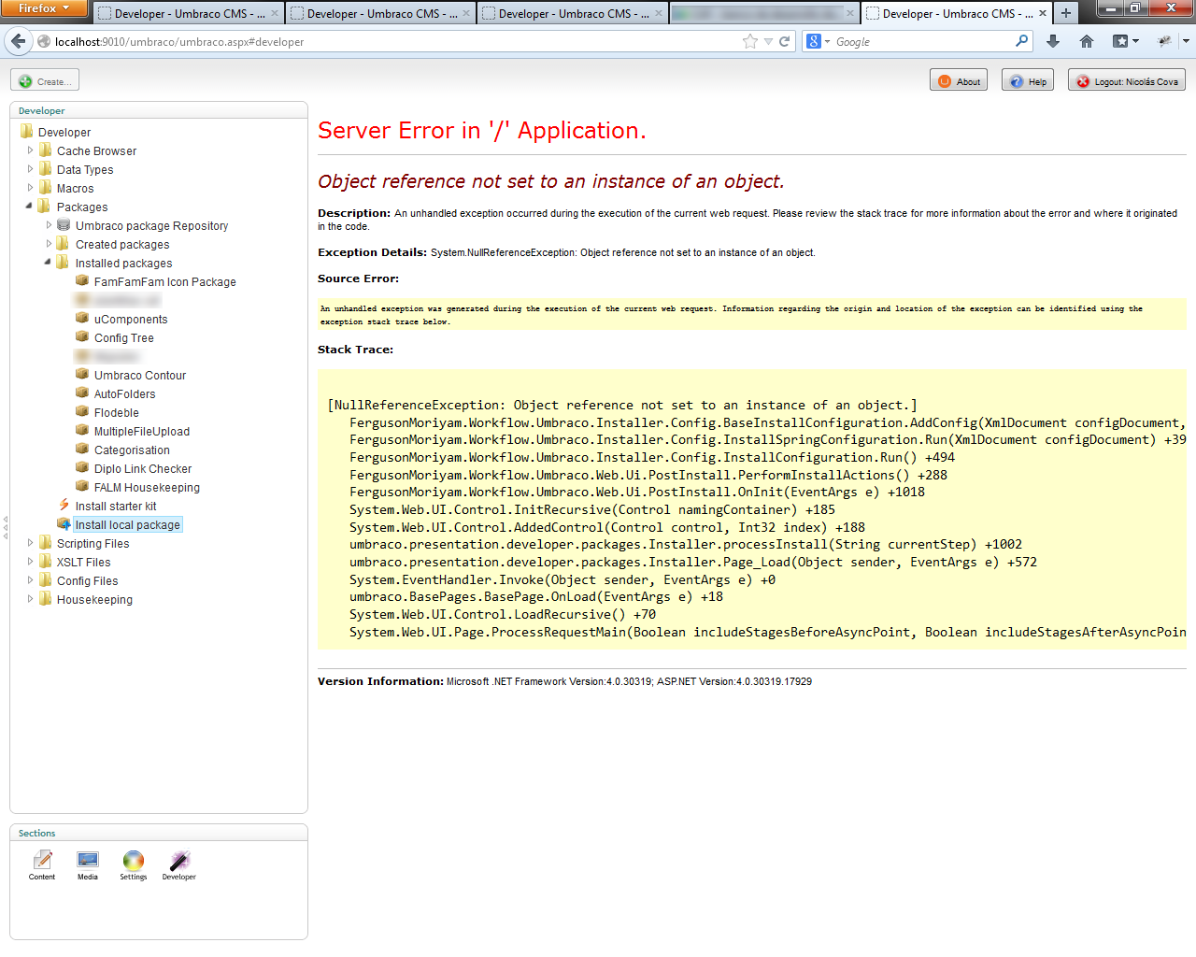Open the Firefox bookmarks menu icon
Image resolution: width=1196 pixels, height=957 pixels.
(1125, 41)
